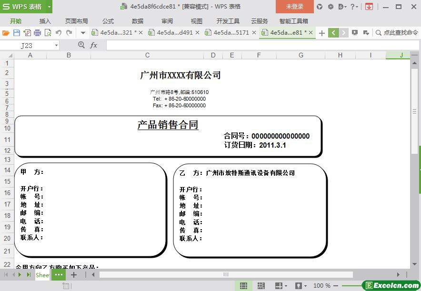421x291 pixels.
Task: Switch to normal view in status bar
Action: 243,286
